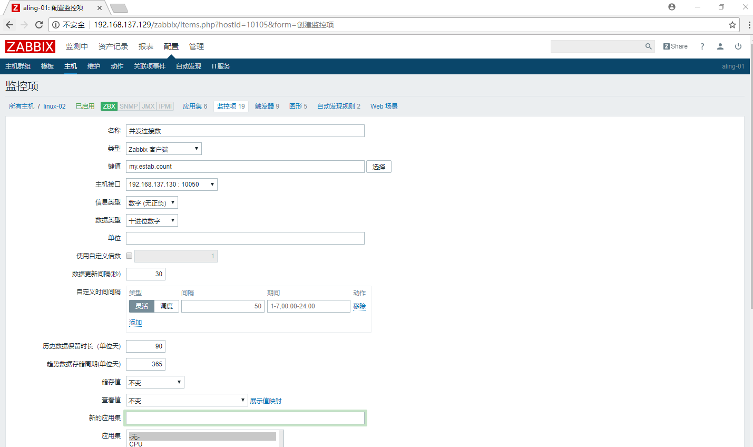Viewport: 753px width, 447px height.
Task: Open the linux-02 host link
Action: point(54,106)
